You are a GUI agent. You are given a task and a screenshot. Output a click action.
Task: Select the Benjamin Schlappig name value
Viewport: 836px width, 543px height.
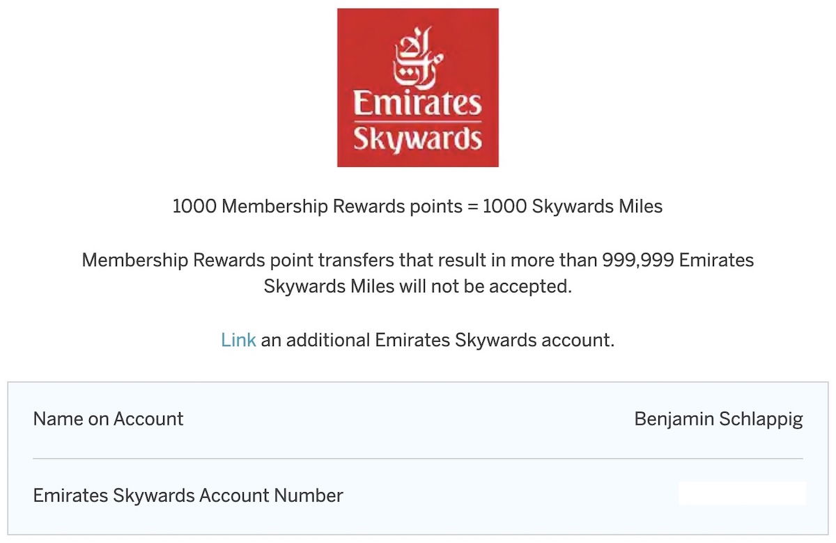(x=718, y=420)
